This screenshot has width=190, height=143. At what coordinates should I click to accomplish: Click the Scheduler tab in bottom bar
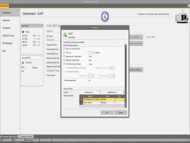tap(4, 137)
